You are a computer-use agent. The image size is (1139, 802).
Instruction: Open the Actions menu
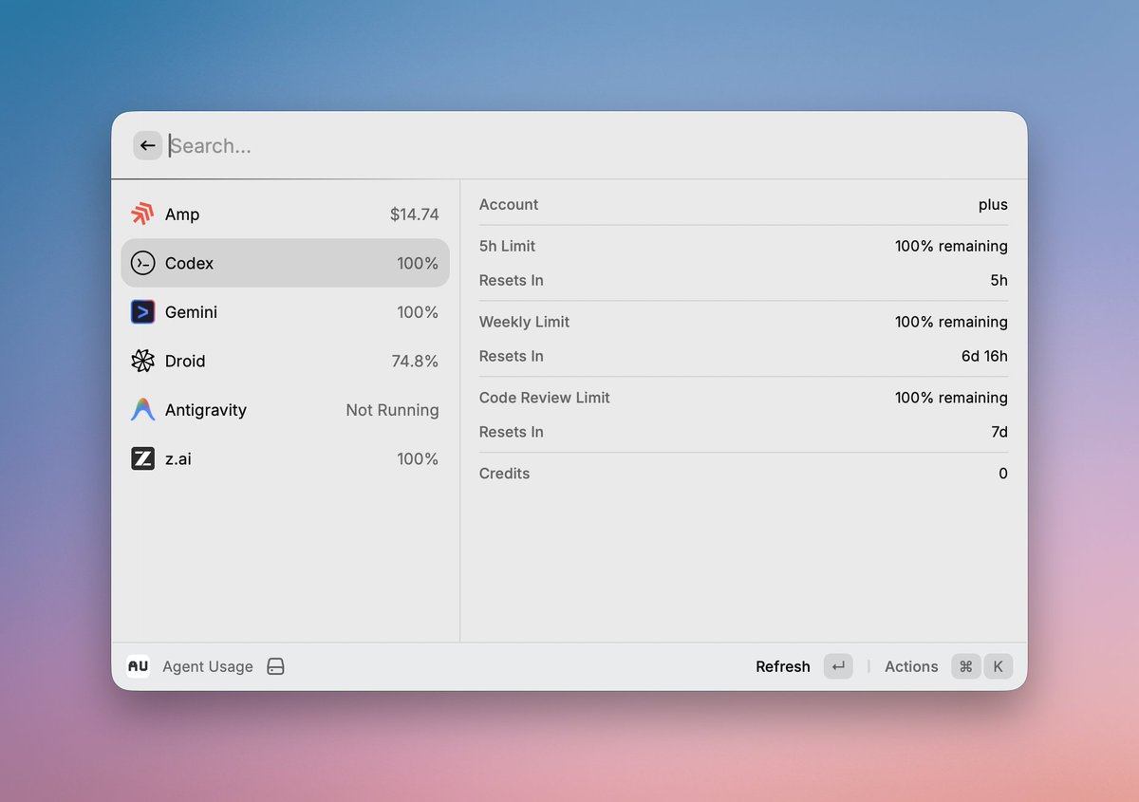click(x=910, y=666)
